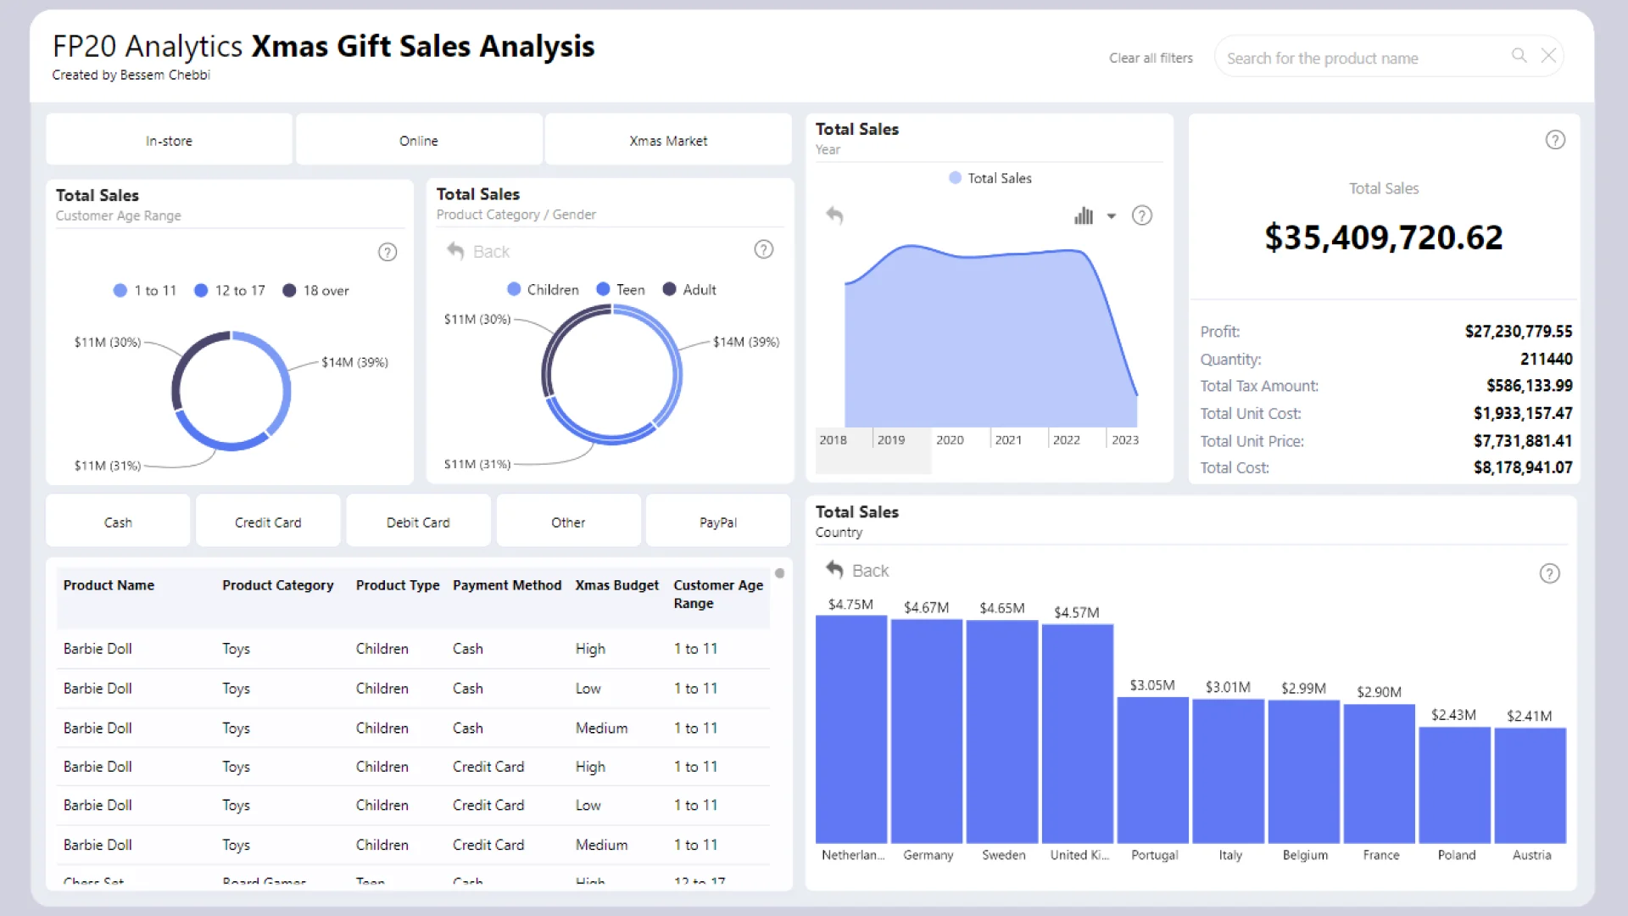Select Credit Card payment filter
The height and width of the screenshot is (916, 1628).
point(268,522)
